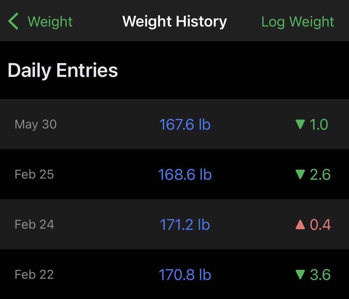This screenshot has height=299, width=349.
Task: Select the 170.8 lb weight value
Action: 185,275
